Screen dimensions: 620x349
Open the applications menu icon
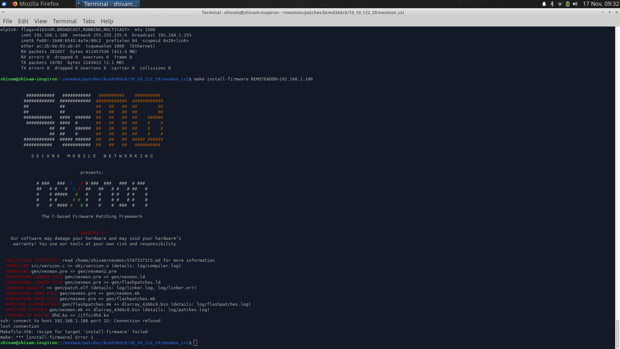pyautogui.click(x=4, y=4)
